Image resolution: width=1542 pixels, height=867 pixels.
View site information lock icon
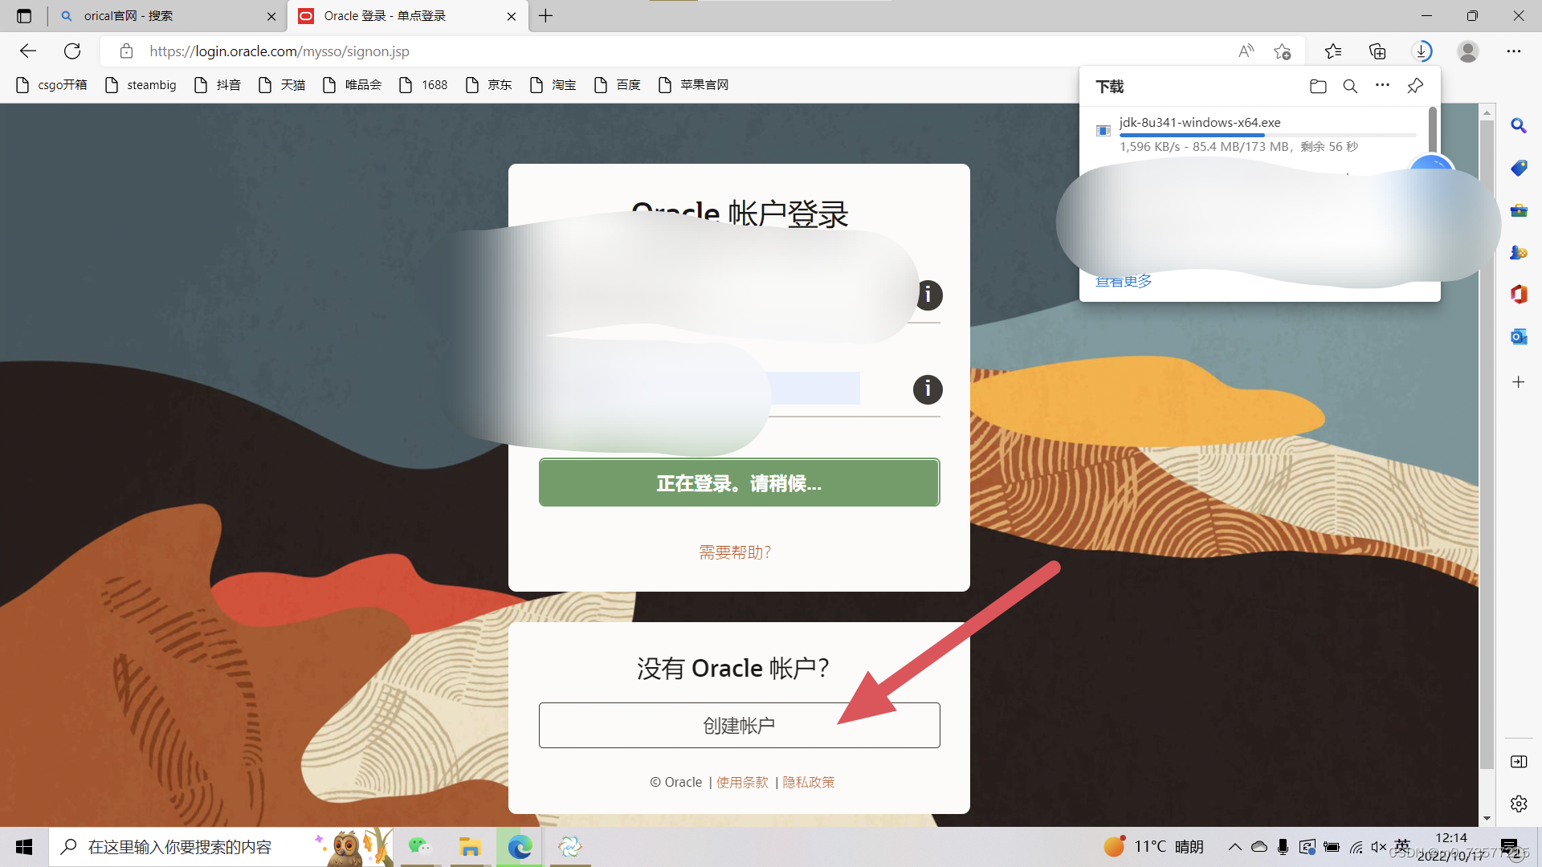(x=126, y=51)
